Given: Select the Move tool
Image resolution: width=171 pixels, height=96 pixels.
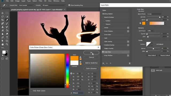Looking at the screenshot, I should click(x=2, y=13).
